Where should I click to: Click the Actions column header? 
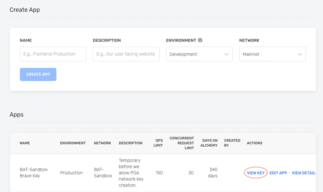[255, 143]
